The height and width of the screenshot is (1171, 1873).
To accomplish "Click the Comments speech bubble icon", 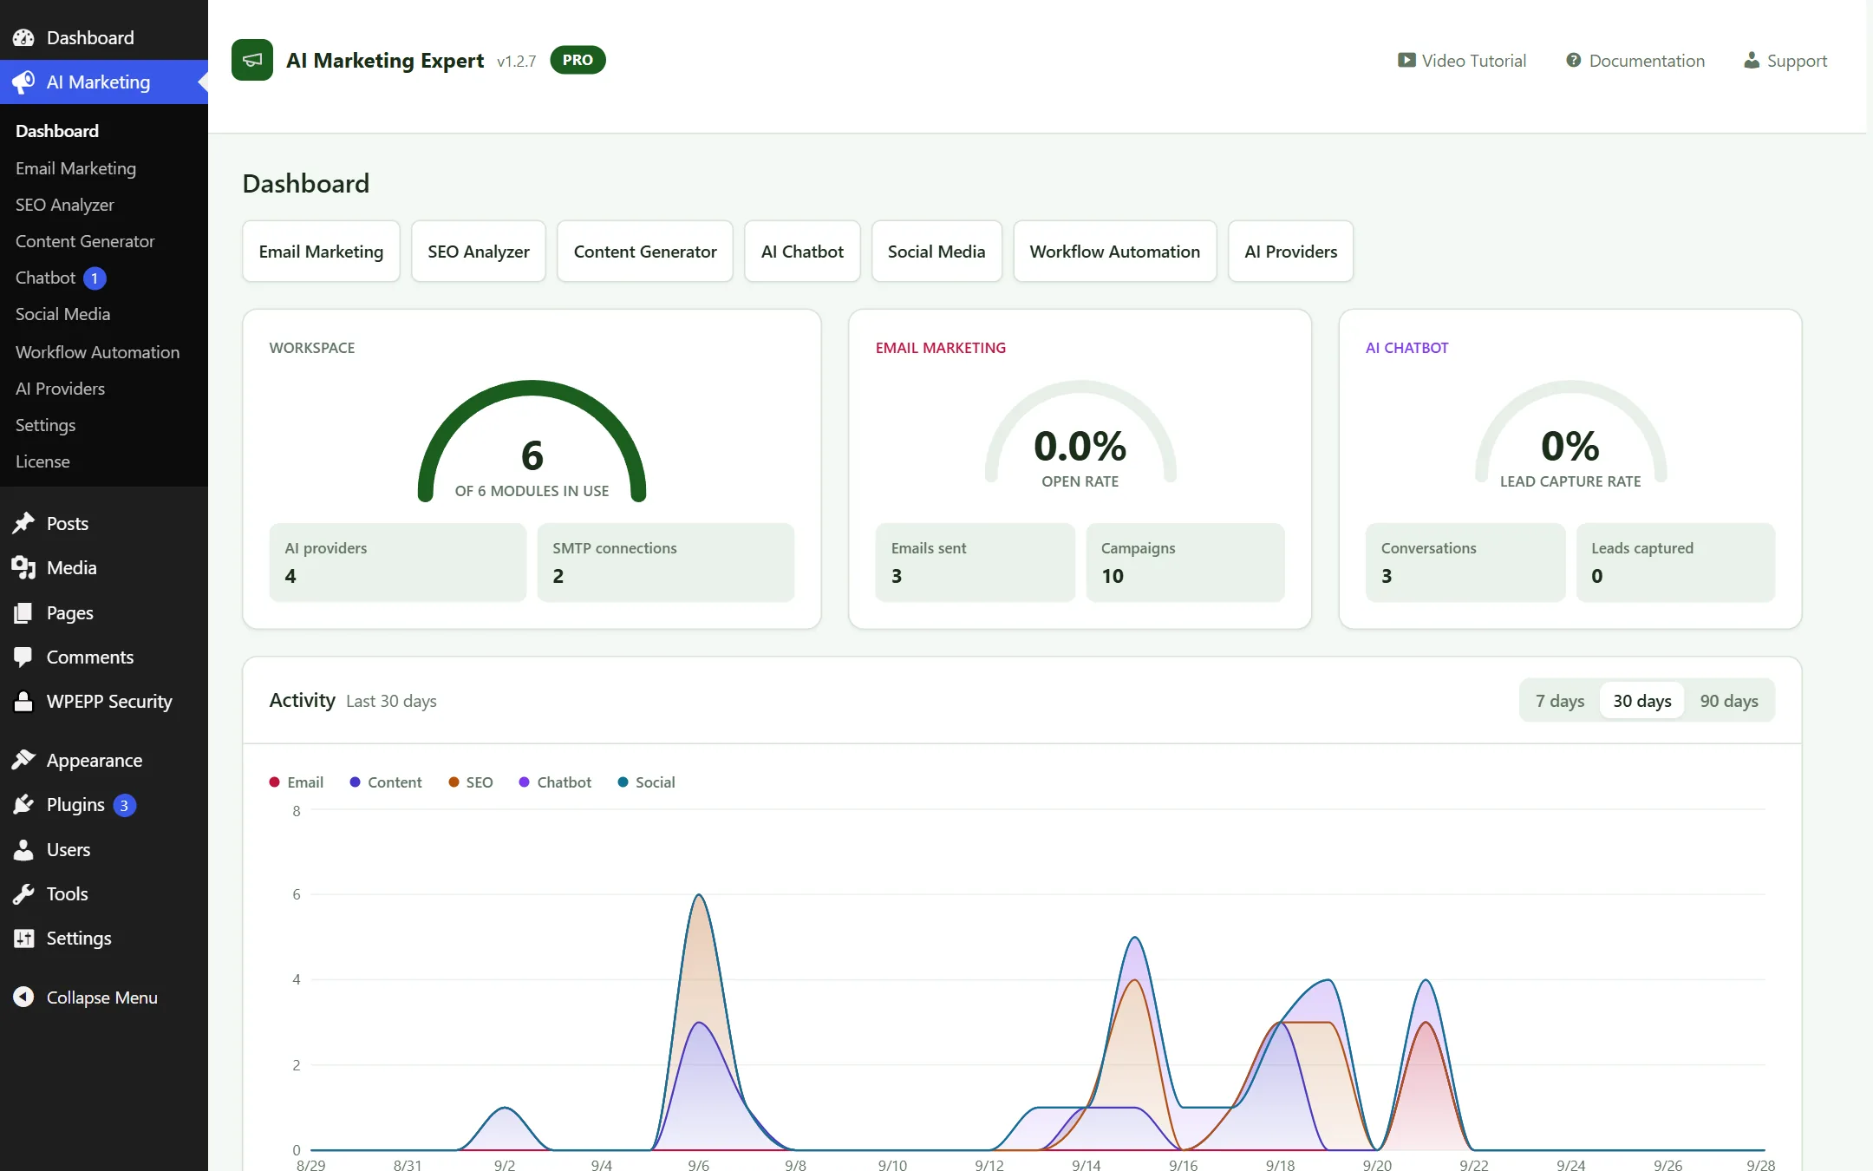I will click(23, 657).
